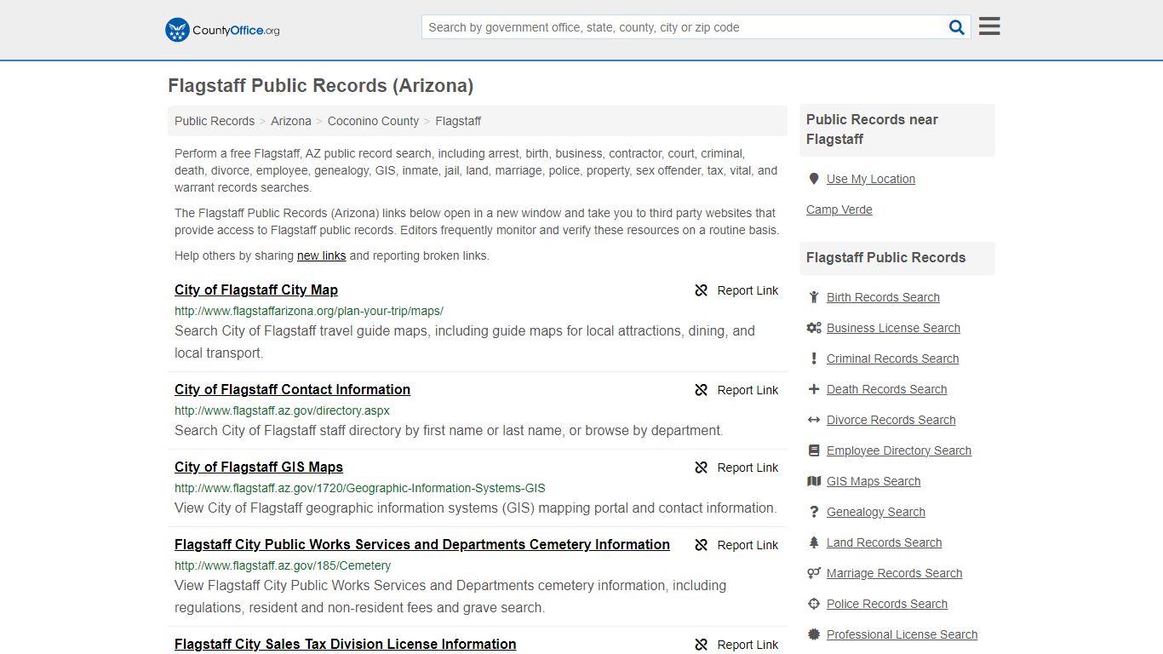Click the Professional License badge icon
Viewport: 1163px width, 654px height.
pyautogui.click(x=814, y=634)
